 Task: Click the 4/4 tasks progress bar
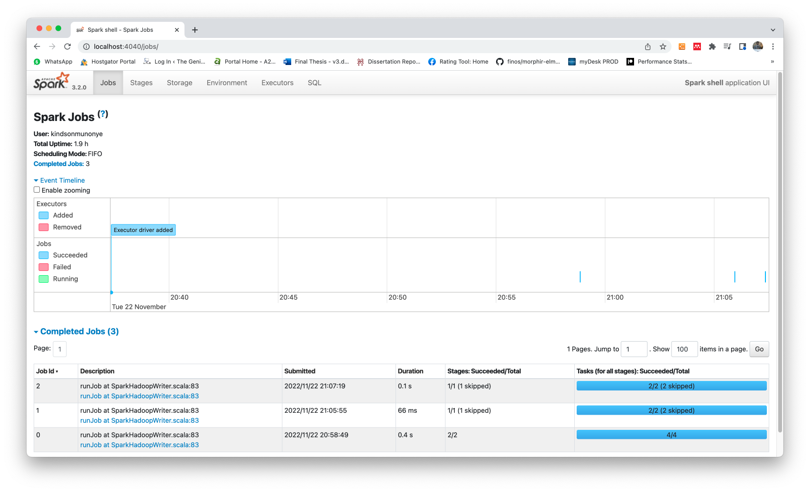(671, 434)
